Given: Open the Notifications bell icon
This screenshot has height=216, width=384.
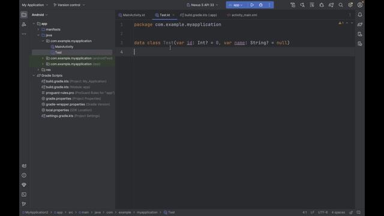Looking at the screenshot, I should click(x=360, y=14).
